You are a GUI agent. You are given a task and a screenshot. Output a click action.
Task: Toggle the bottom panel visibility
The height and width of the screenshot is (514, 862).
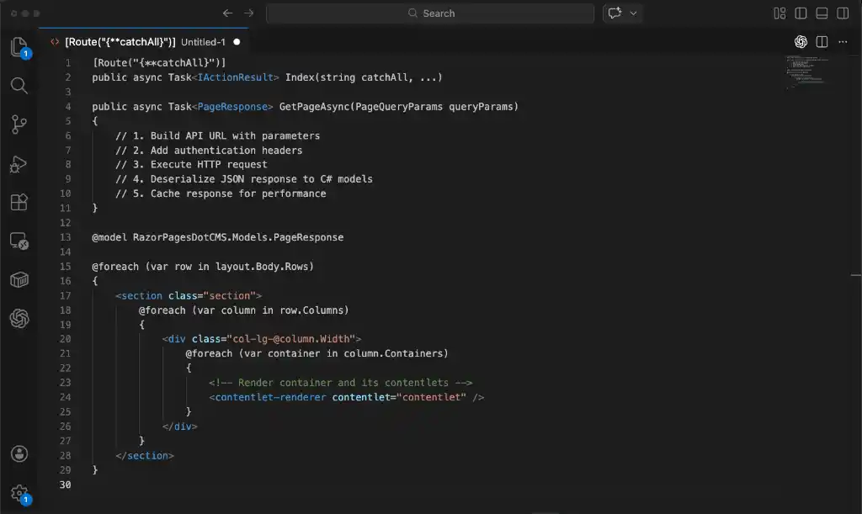click(x=822, y=13)
